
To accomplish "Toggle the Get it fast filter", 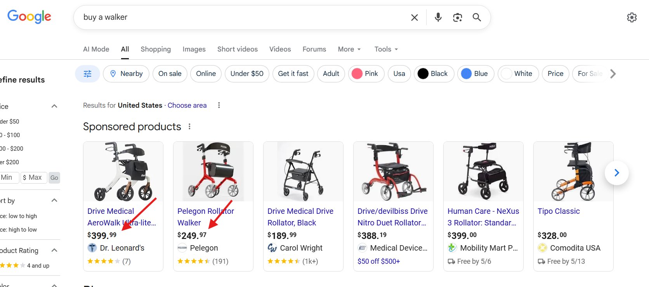I will click(x=293, y=73).
